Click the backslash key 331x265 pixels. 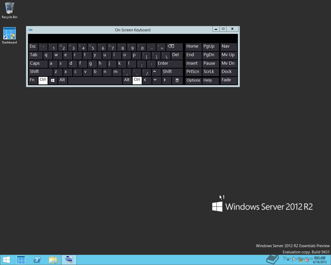point(166,55)
